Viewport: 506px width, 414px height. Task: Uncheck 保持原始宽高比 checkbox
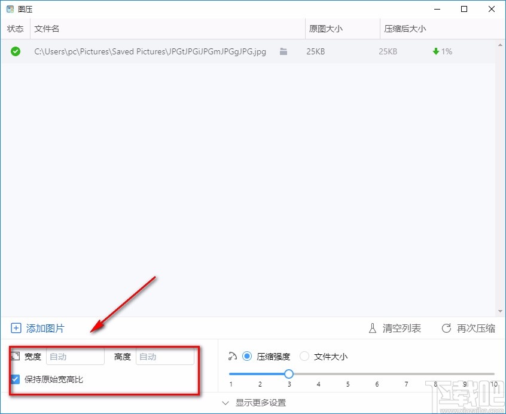pos(15,379)
